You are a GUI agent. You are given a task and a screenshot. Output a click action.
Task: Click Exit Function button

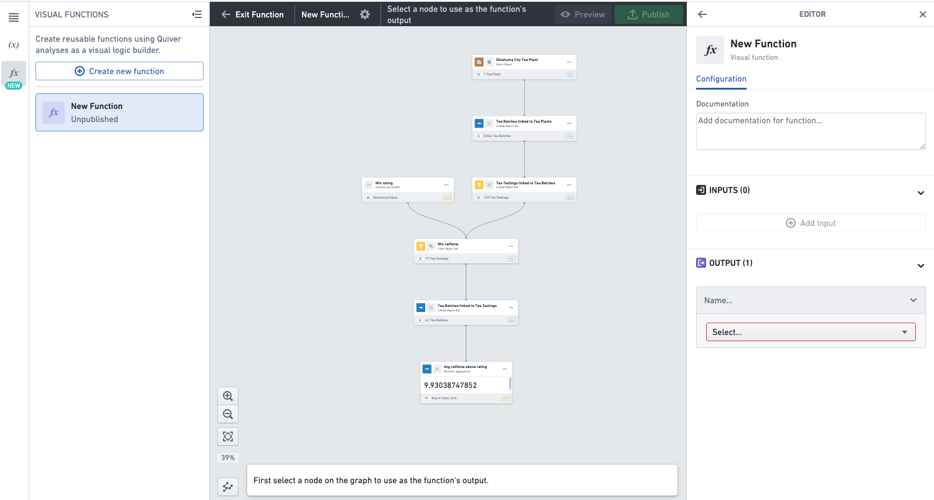pos(252,14)
